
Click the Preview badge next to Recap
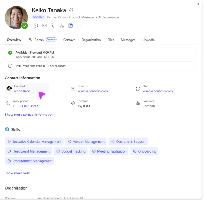51,40
